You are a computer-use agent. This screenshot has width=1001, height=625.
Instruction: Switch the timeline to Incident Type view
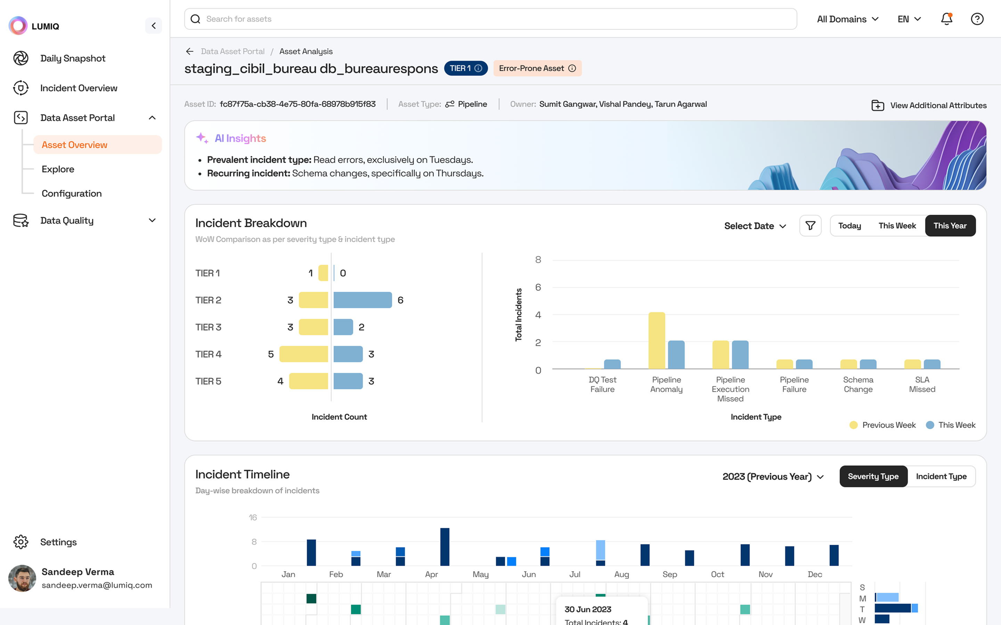[x=941, y=476]
